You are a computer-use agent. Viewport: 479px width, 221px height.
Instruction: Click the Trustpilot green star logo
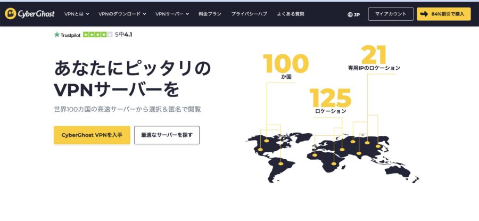pyautogui.click(x=57, y=35)
